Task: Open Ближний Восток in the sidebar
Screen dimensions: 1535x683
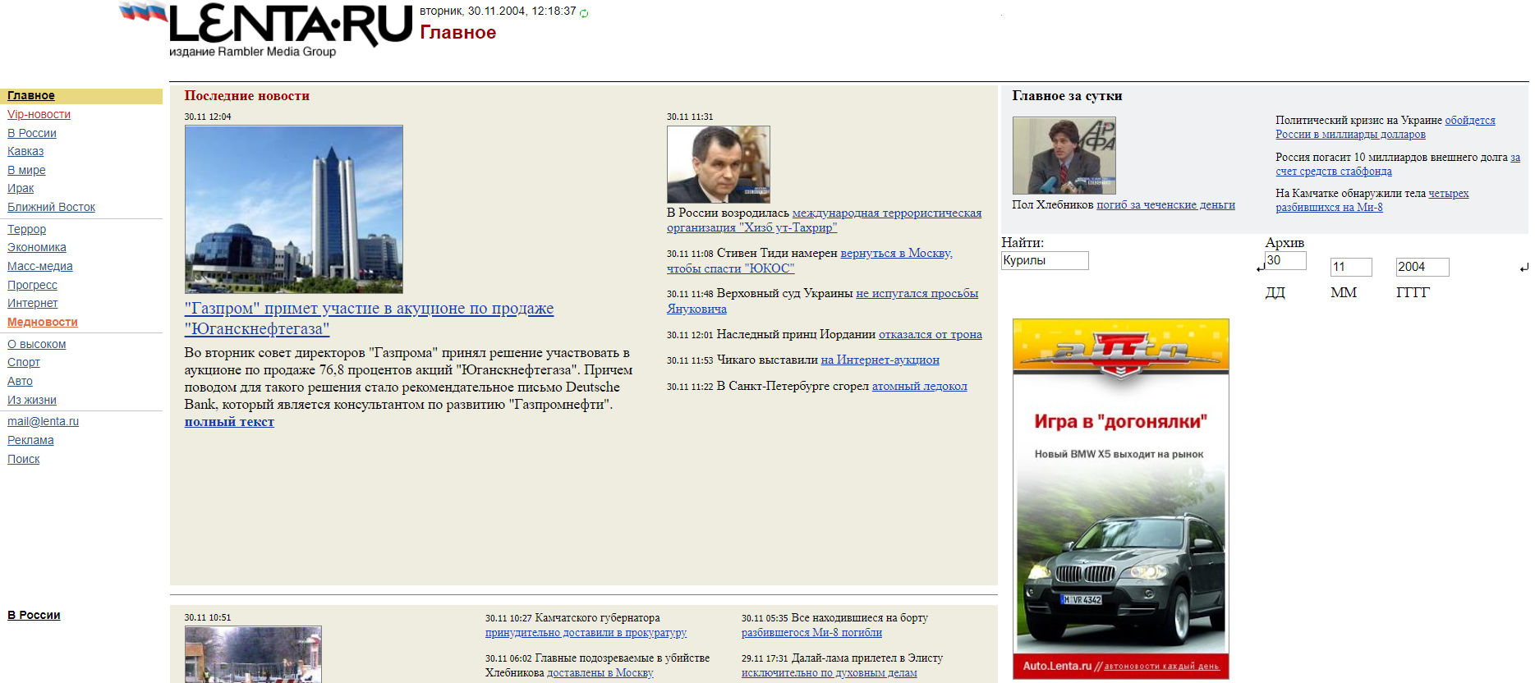Action: click(x=51, y=207)
